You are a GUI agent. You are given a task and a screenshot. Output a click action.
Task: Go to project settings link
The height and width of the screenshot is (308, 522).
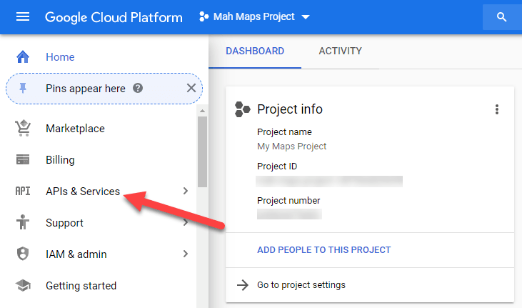pos(301,285)
